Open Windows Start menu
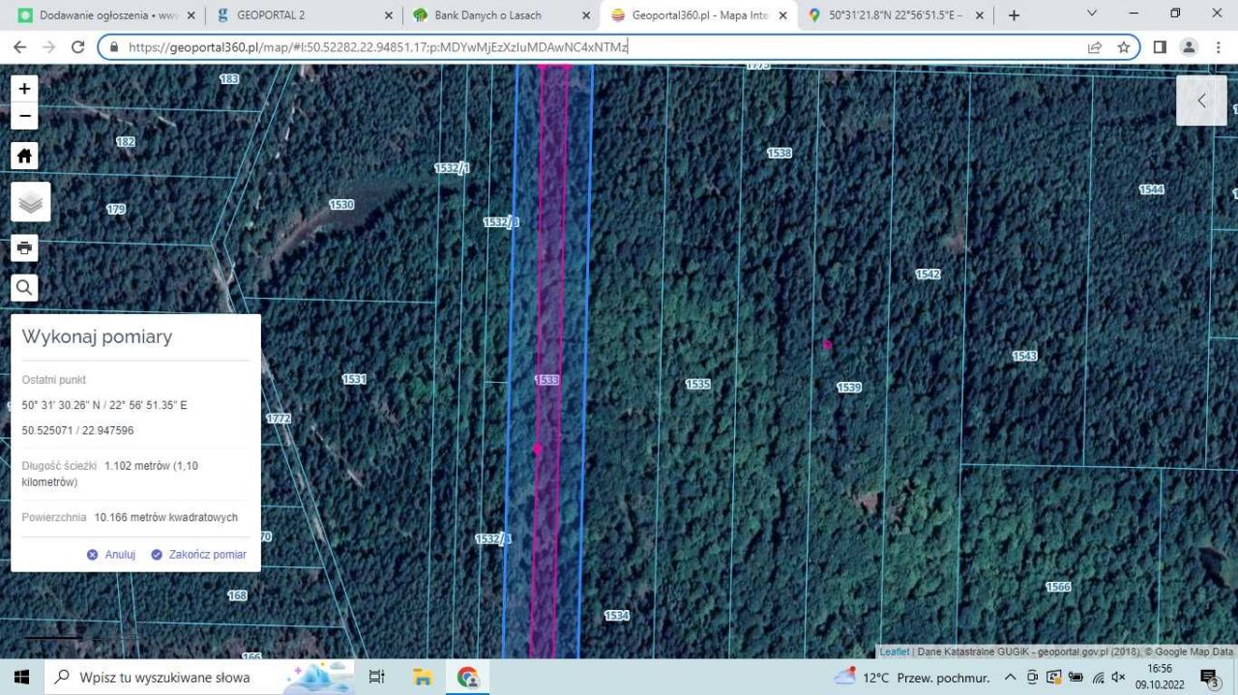The width and height of the screenshot is (1238, 695). pyautogui.click(x=21, y=677)
